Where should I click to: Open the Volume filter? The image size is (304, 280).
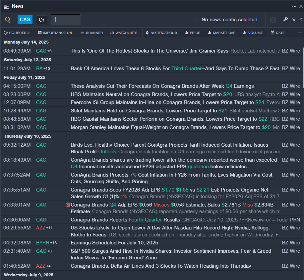point(253,33)
